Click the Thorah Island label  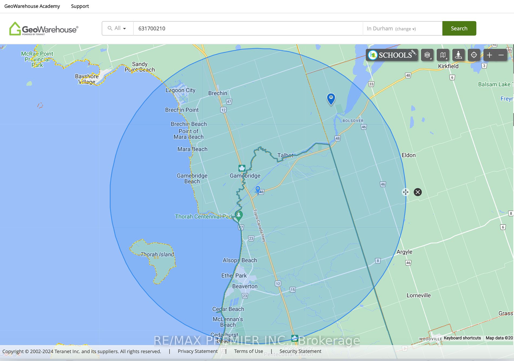point(157,255)
